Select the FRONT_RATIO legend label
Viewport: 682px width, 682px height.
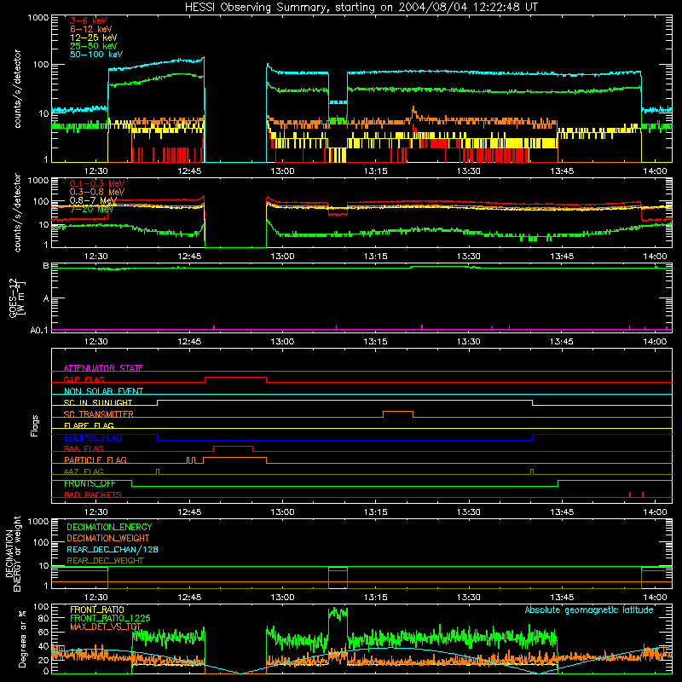97,610
